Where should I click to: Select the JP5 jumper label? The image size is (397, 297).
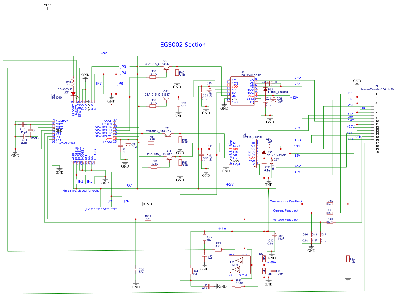point(90,181)
